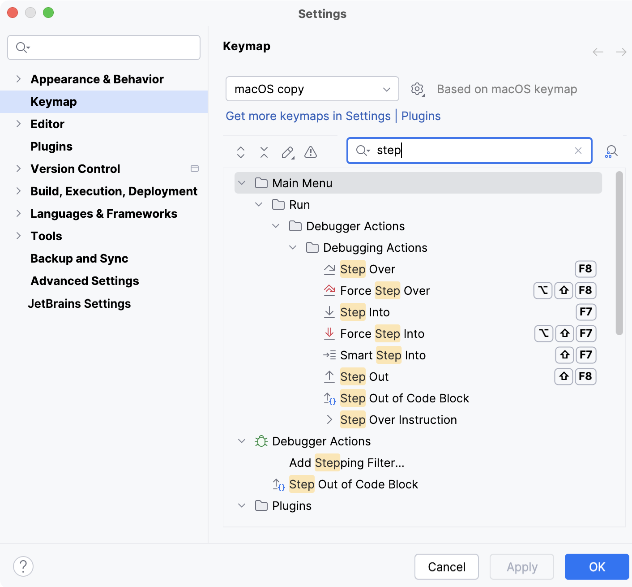Open Find Actions by Shortcut magnifier icon
632x587 pixels.
(x=611, y=151)
